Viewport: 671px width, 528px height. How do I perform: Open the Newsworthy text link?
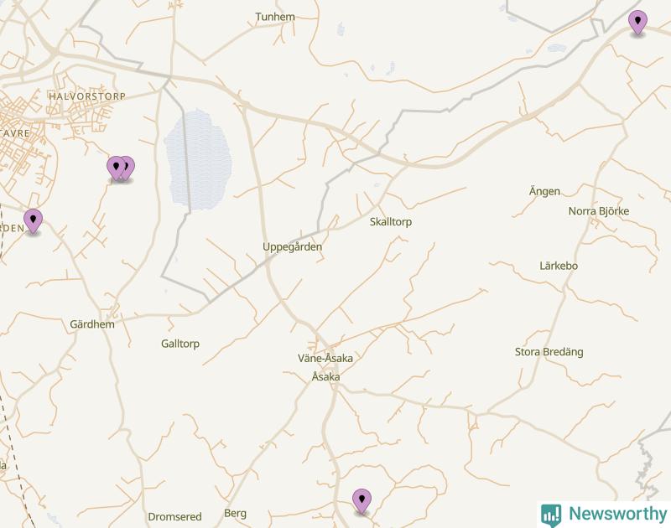pos(618,514)
